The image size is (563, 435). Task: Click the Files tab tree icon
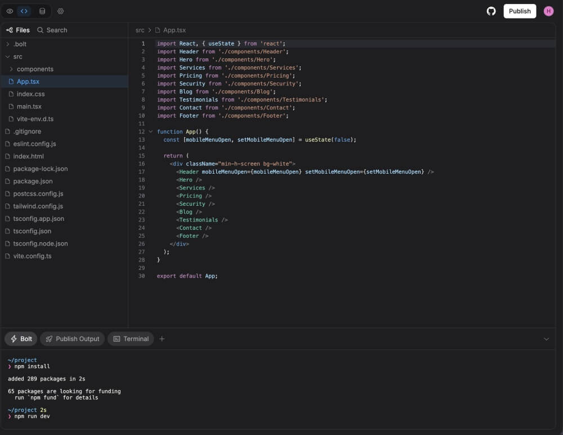pos(10,30)
